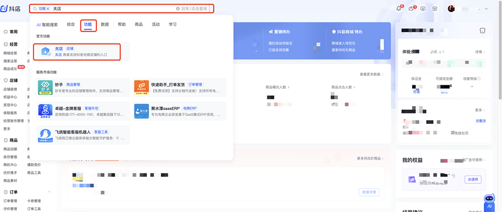
Task: Open the 妙手 app icon result
Action: pos(45,87)
